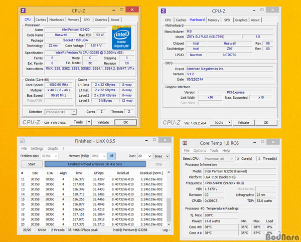
Task: Open the ? help menu in LinX
Action: pos(63,148)
